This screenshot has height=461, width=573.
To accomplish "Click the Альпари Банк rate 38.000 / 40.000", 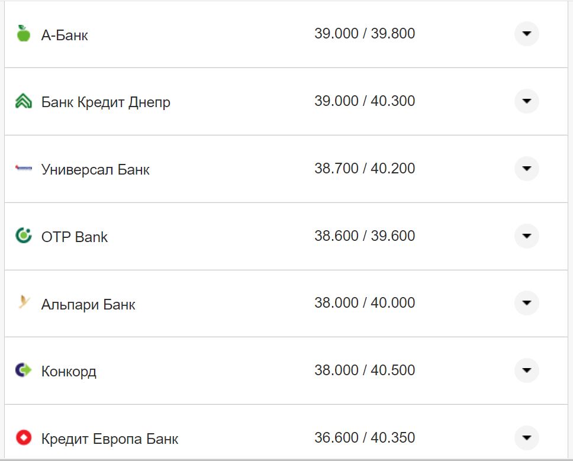I will [365, 303].
